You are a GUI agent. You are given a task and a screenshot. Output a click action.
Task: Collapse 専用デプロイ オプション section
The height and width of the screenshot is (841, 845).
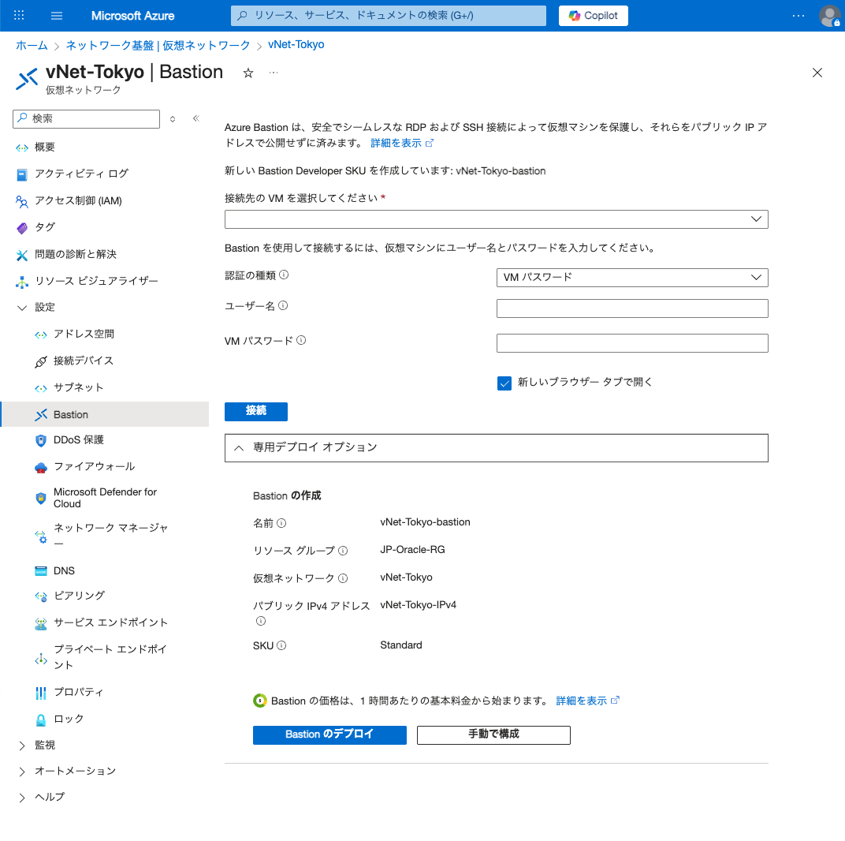coord(497,448)
